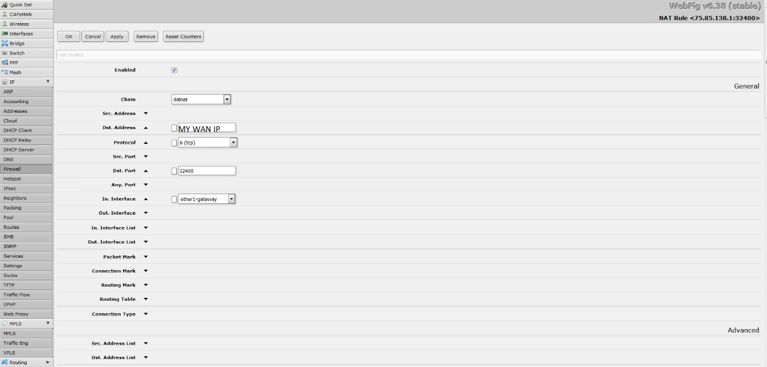Click the PPP icon in sidebar

coord(5,62)
